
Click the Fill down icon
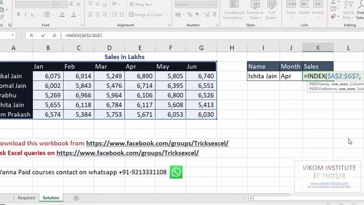click(x=333, y=9)
